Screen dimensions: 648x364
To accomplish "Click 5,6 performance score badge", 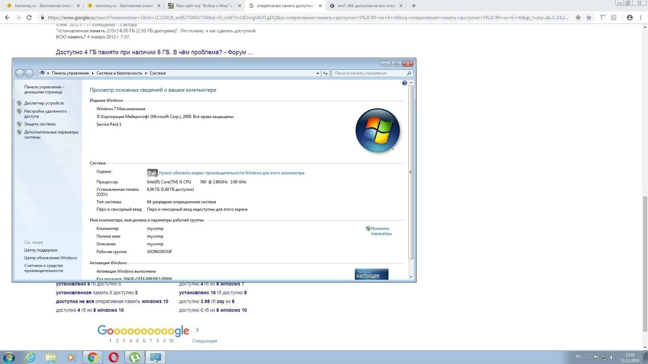I will (x=152, y=173).
